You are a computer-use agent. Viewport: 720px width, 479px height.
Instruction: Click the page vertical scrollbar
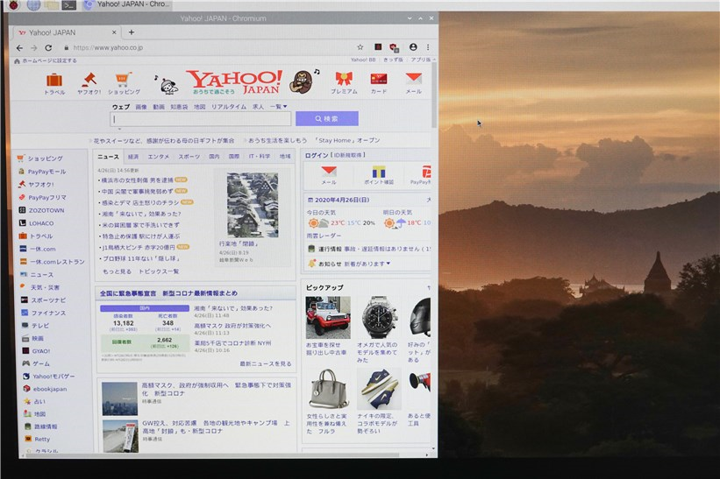(x=434, y=95)
